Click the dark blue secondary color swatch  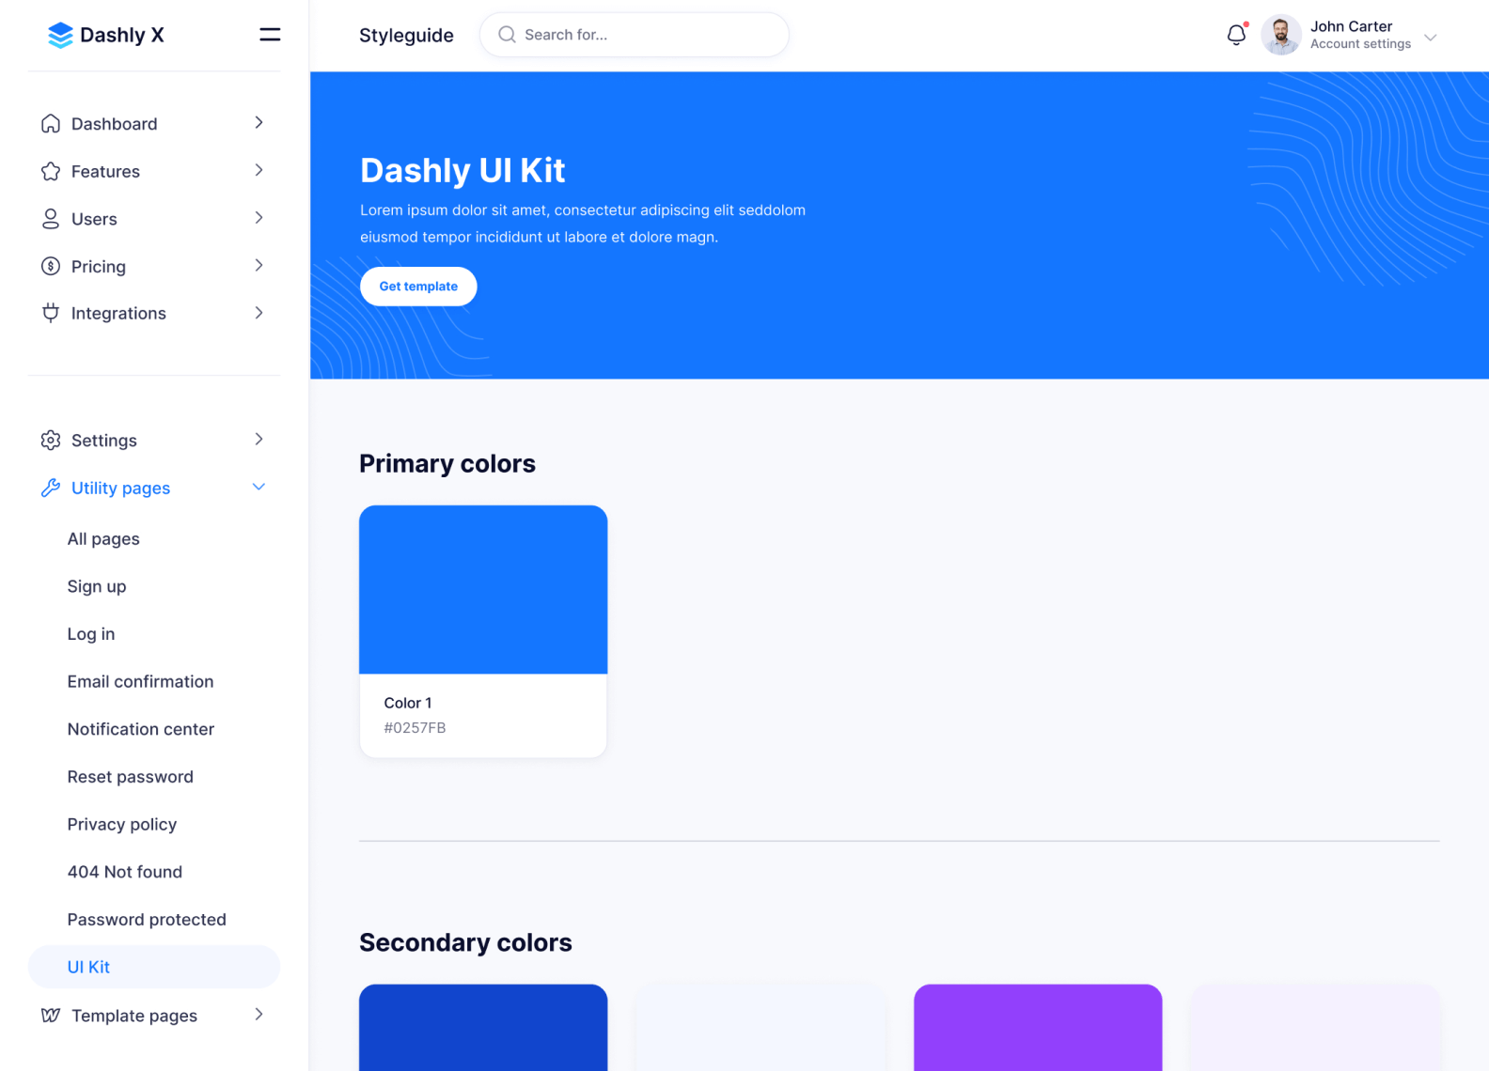483,1027
